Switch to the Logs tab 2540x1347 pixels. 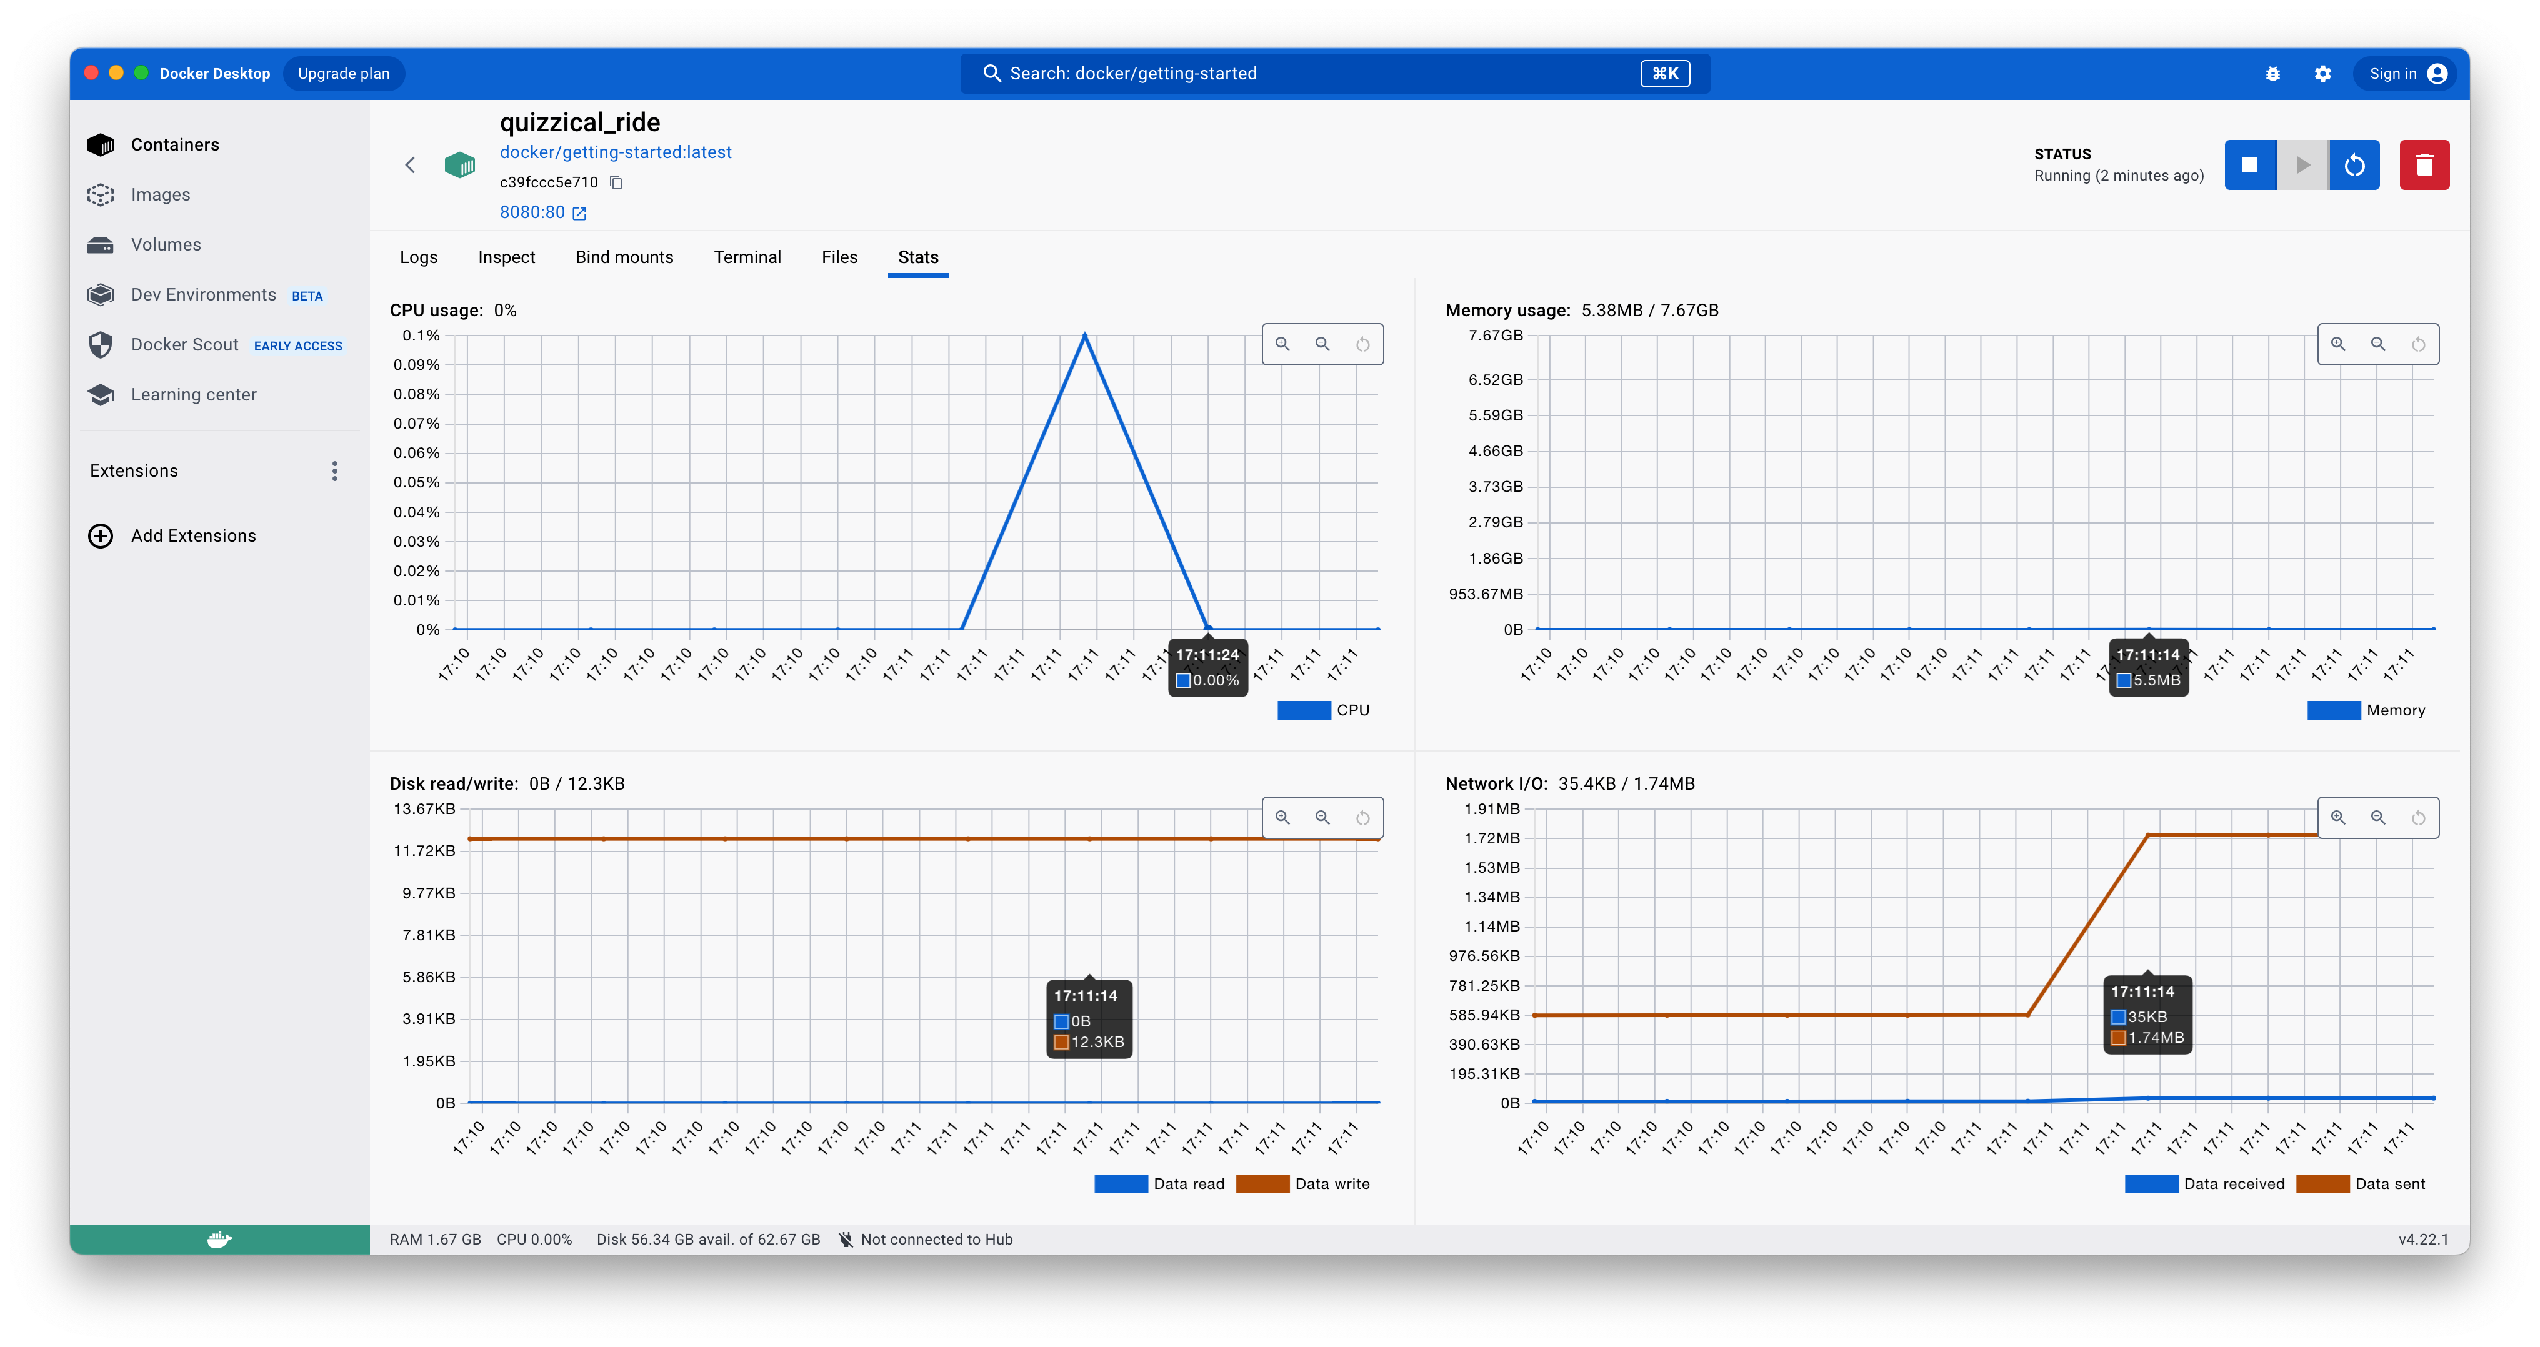[418, 257]
